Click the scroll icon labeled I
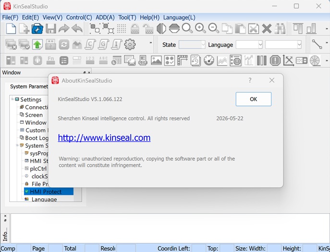Viewport: 330px width, 252px height. (x=117, y=44)
